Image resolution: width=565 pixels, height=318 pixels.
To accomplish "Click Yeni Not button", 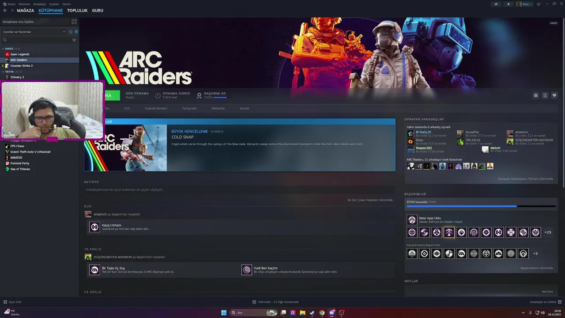I will [x=547, y=291].
